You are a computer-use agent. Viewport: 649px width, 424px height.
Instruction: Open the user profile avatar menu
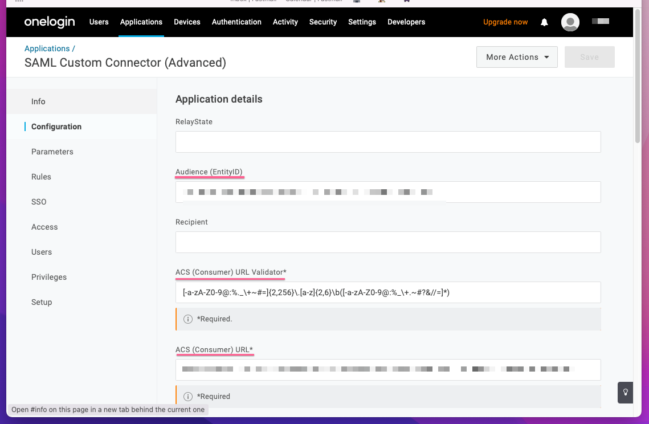(570, 22)
